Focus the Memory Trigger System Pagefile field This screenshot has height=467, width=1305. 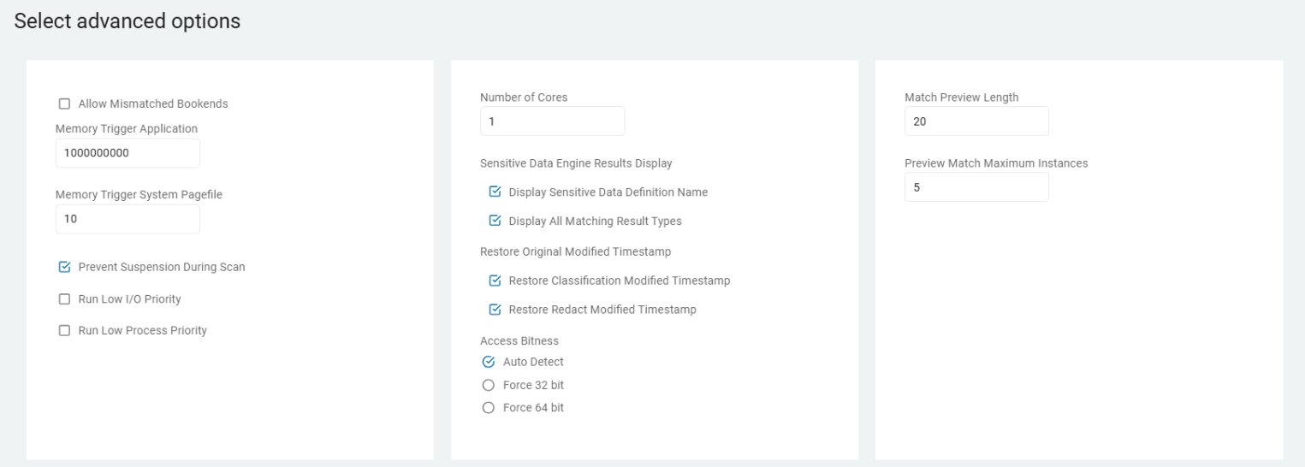click(x=128, y=219)
